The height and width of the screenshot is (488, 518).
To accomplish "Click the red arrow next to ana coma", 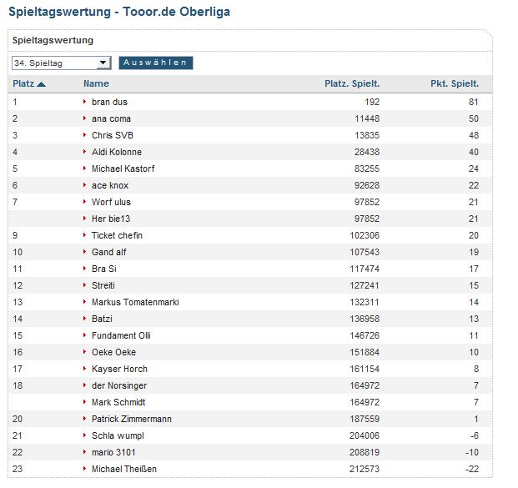I will (85, 118).
